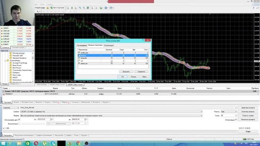Enable the Lot parameter checkbox
This screenshot has width=260, height=146.
pos(79,61)
